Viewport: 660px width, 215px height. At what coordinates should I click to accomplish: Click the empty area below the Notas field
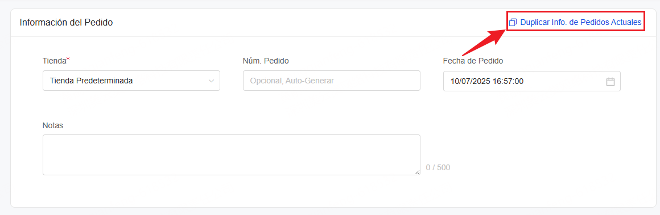pos(332,191)
